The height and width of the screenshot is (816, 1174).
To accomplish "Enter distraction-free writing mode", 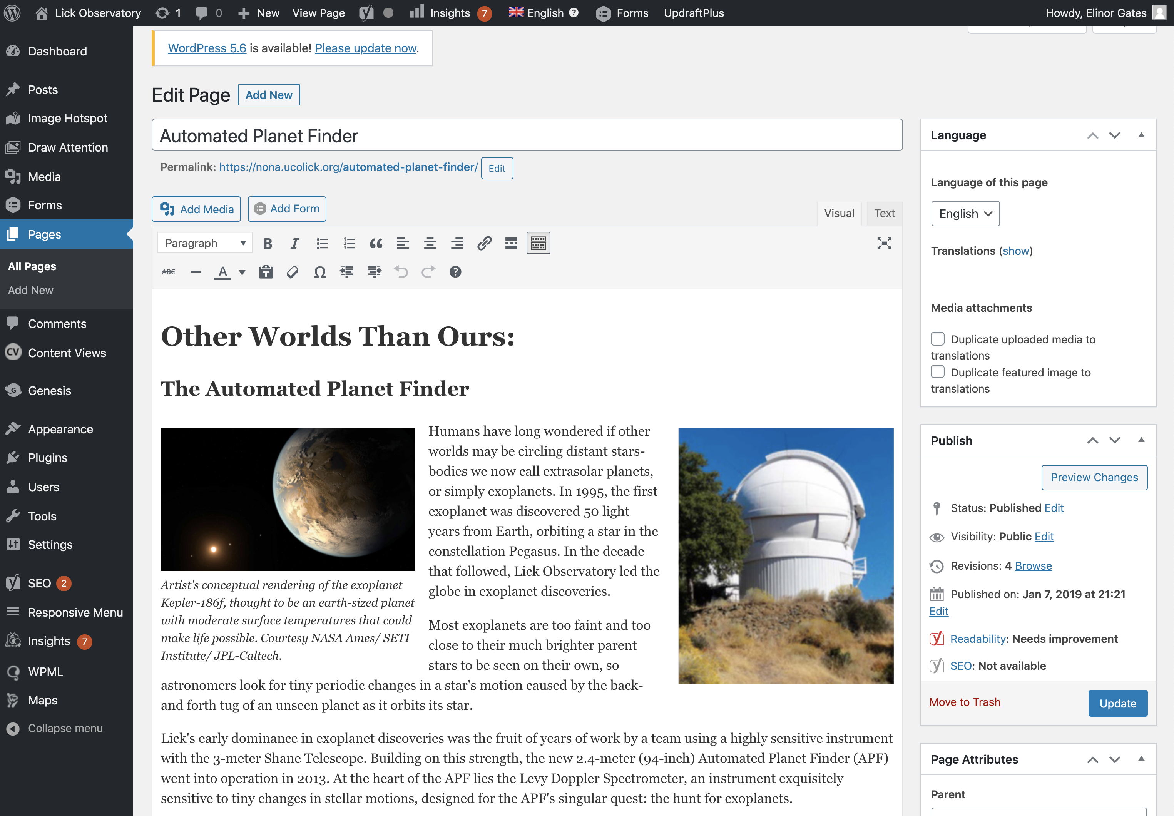I will [x=884, y=243].
